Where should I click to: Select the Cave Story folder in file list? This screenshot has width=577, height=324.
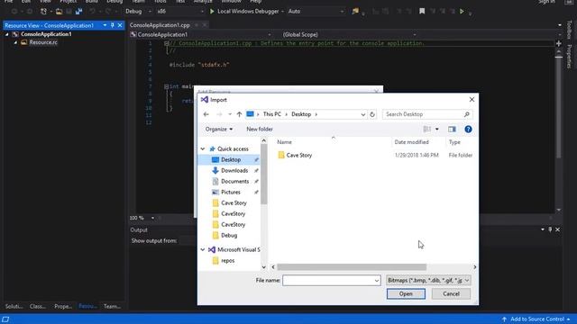pos(298,156)
